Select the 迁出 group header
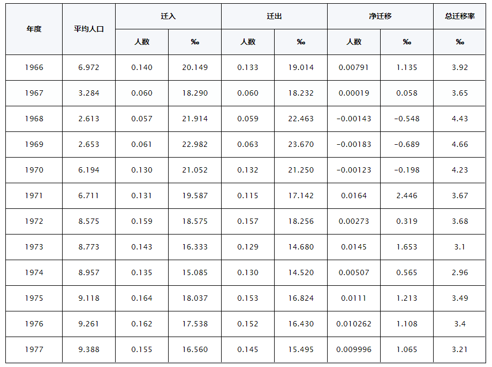The width and height of the screenshot is (492, 367). [x=274, y=16]
